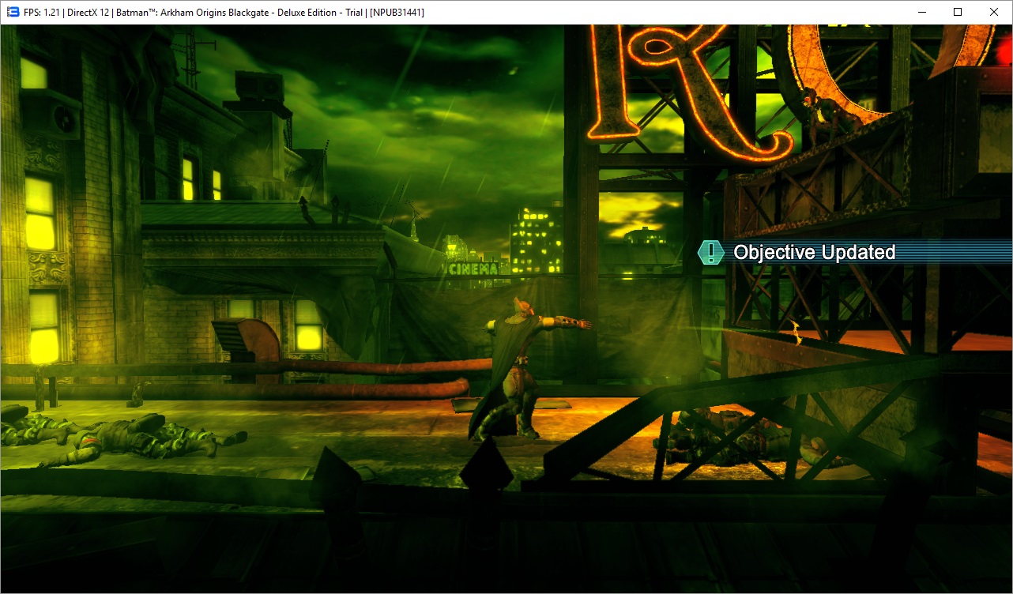Click the teal exclamation mark objective icon

click(x=711, y=252)
